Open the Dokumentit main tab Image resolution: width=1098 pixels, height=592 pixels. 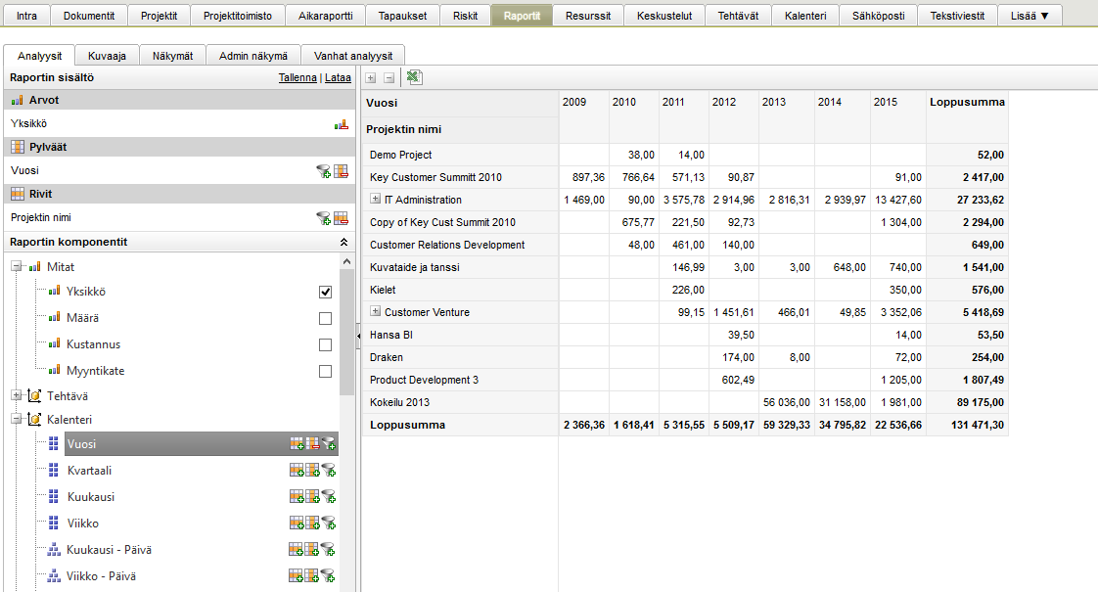pyautogui.click(x=89, y=16)
